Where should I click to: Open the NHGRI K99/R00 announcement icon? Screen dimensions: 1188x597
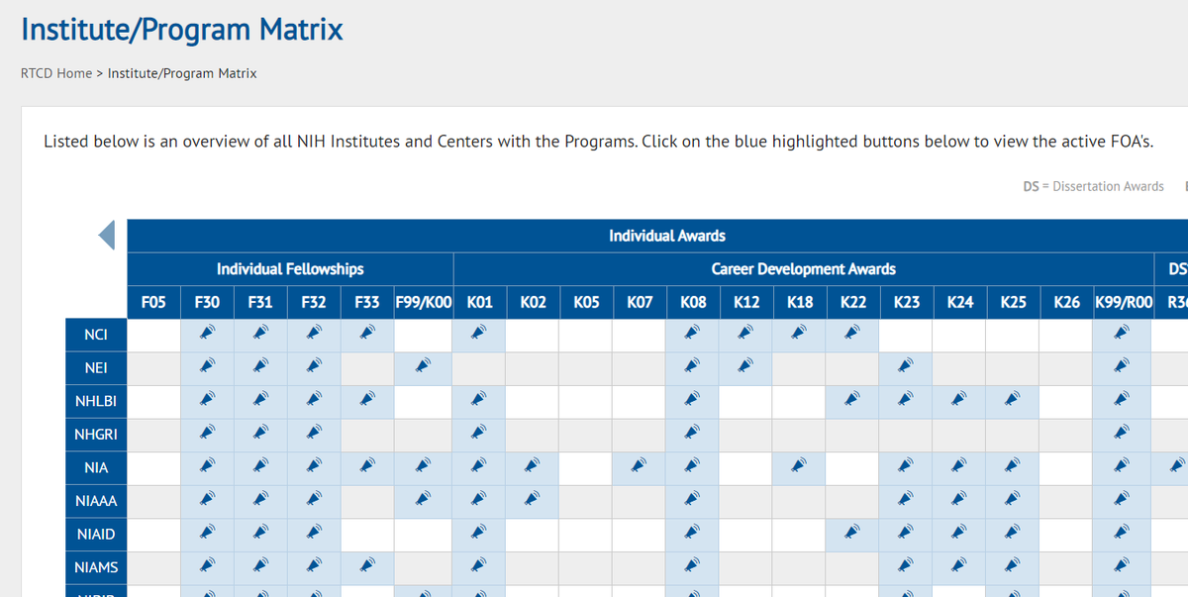click(x=1121, y=435)
